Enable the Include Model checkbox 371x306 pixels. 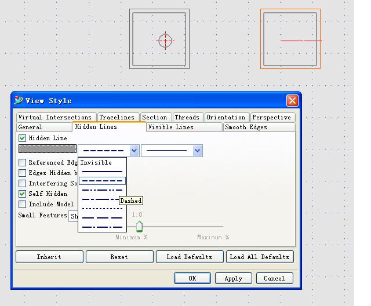click(x=22, y=204)
